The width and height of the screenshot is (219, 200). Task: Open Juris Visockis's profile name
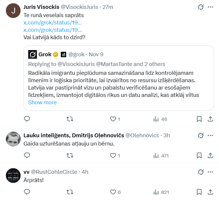click(41, 7)
